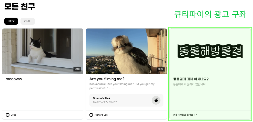
Task: Click the 0:18 duration badge
Action: pos(77,69)
